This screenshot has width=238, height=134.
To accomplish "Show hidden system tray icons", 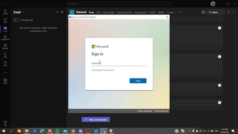I will pos(190,131).
